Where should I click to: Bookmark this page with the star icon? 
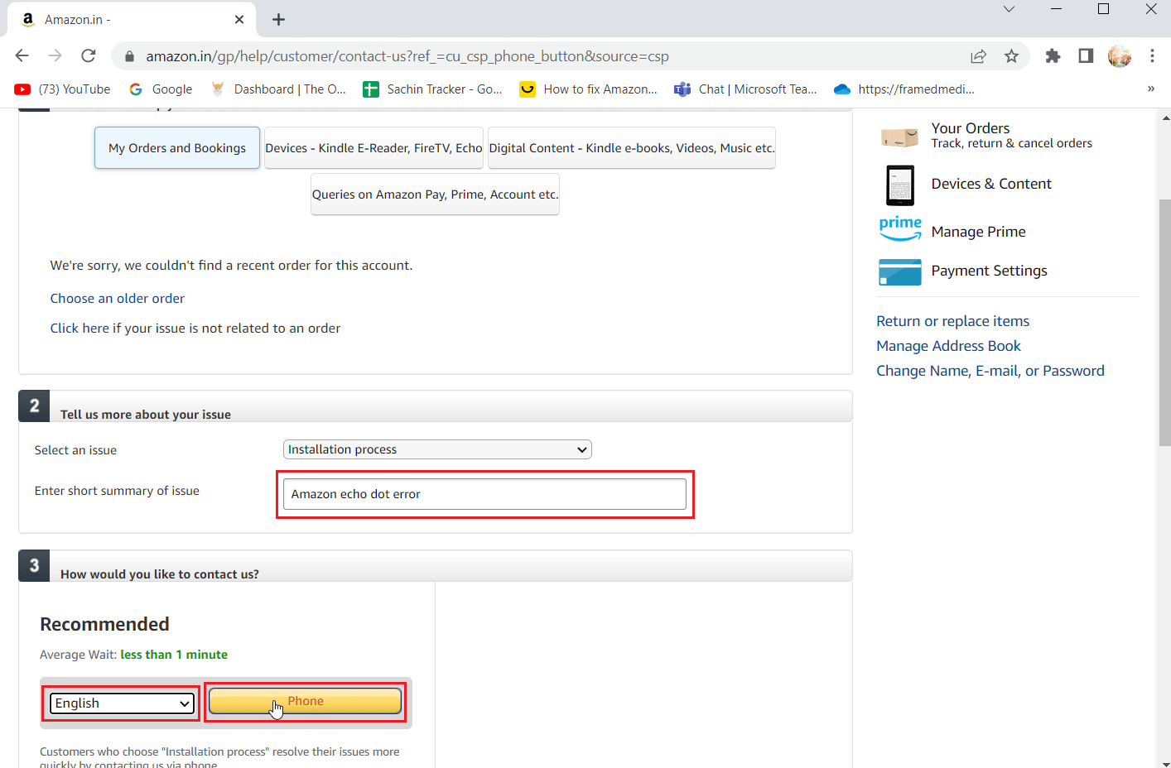pos(1011,56)
